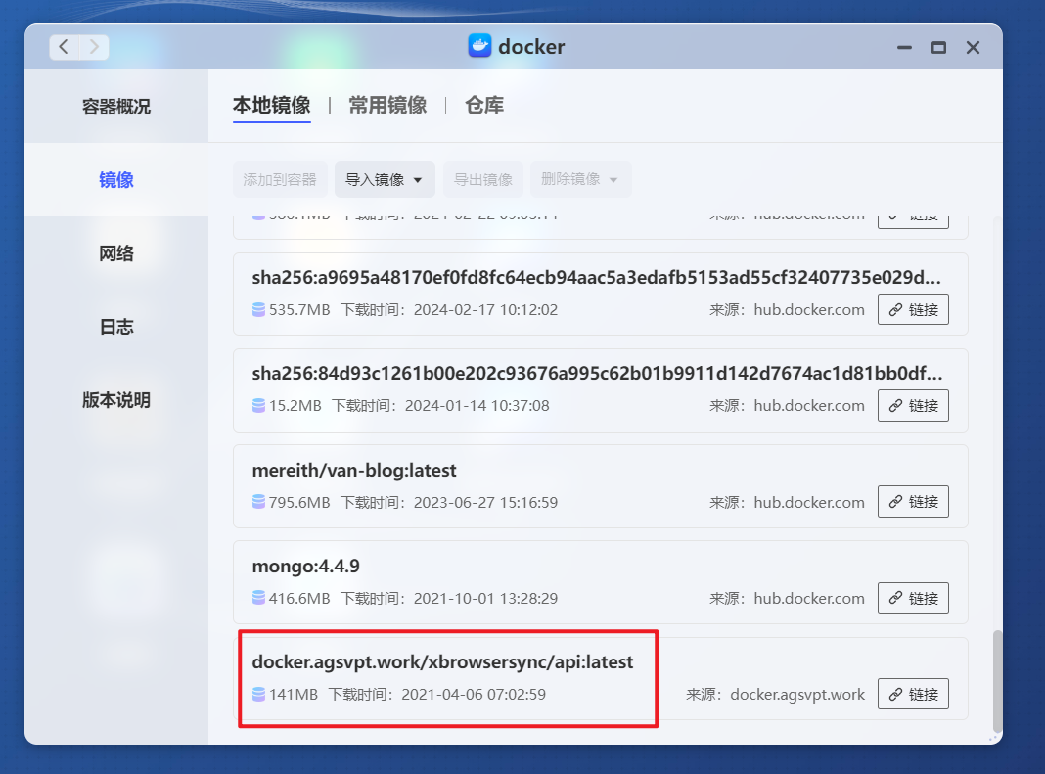Click the download time 2021-04-06 07:02:59
The image size is (1045, 774).
474,694
